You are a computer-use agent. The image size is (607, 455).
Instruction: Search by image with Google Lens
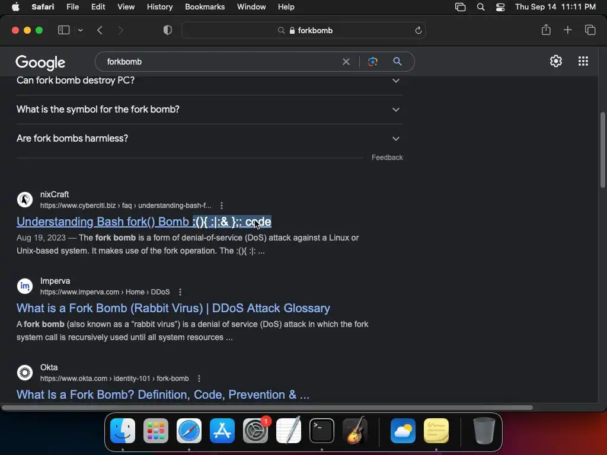coord(372,62)
